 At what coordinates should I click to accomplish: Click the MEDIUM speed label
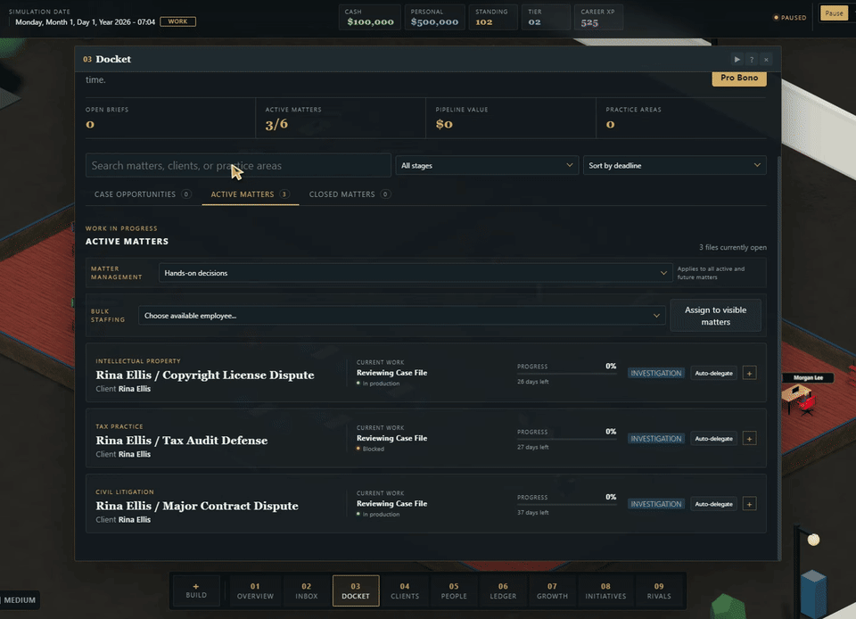tap(20, 600)
